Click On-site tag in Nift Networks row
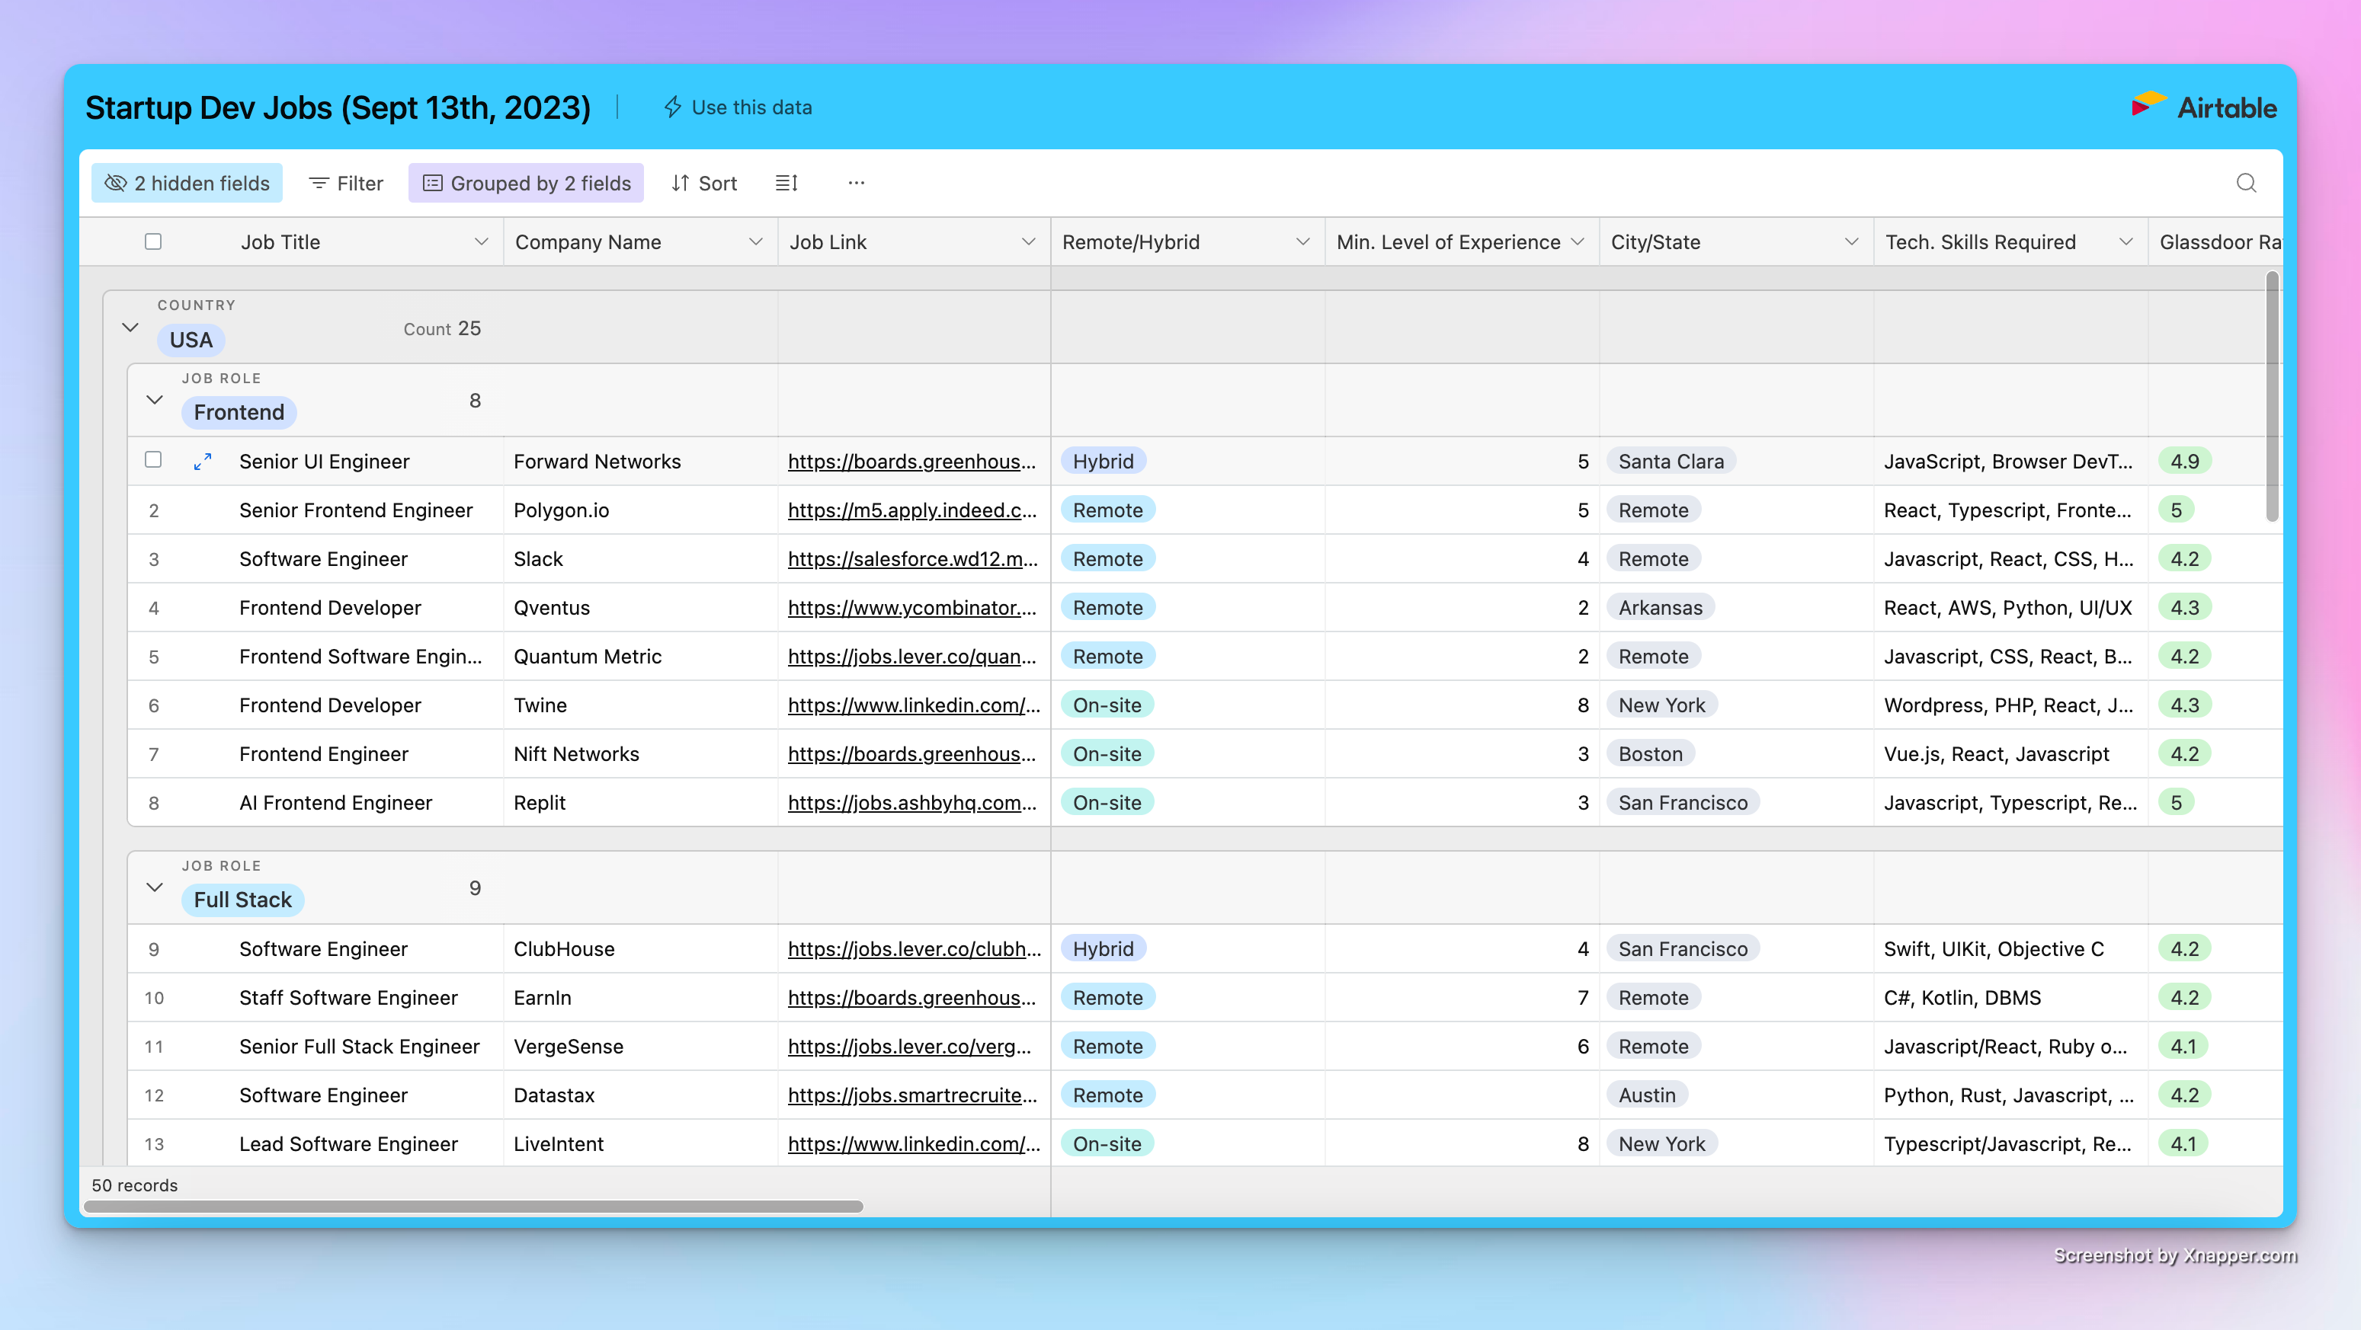This screenshot has height=1330, width=2361. [1107, 754]
